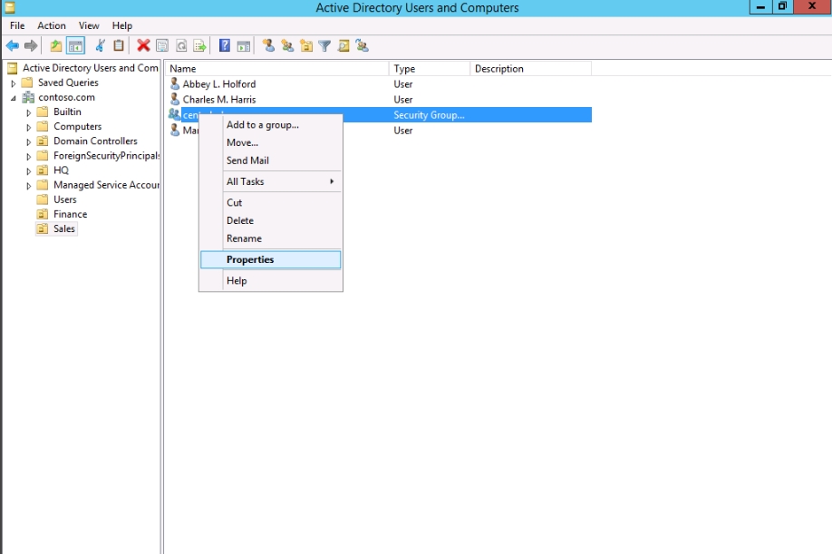This screenshot has height=554, width=832.
Task: Open the All Tasks submenu
Action: 270,181
